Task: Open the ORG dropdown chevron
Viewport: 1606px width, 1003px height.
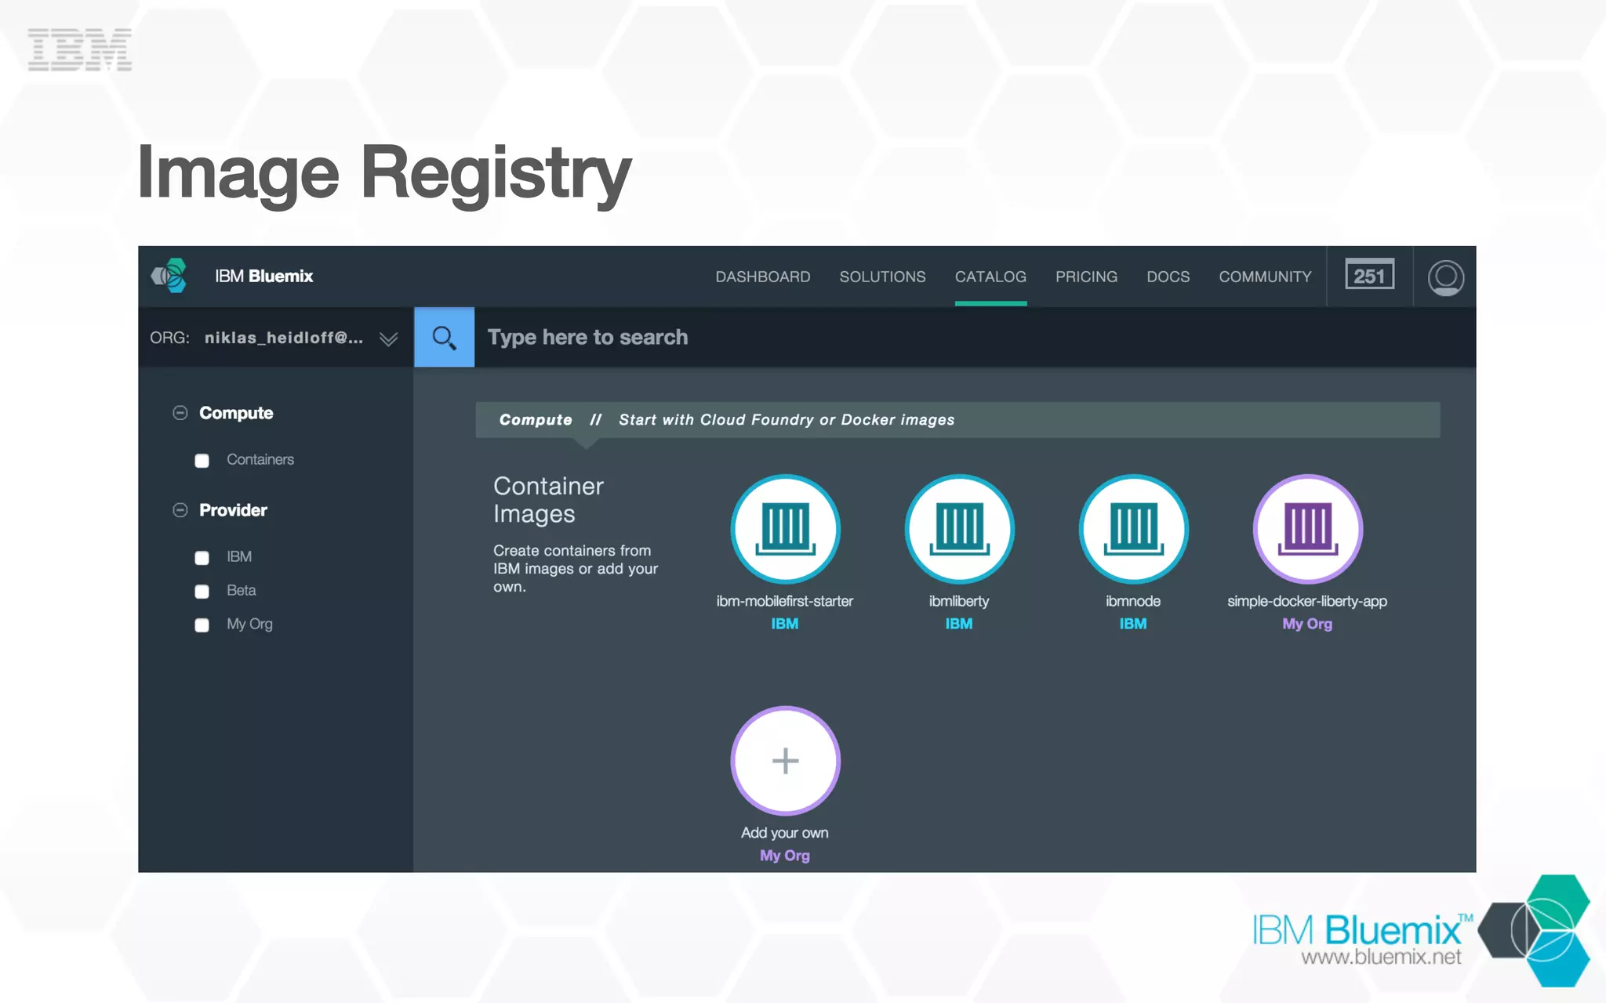Action: pos(388,339)
